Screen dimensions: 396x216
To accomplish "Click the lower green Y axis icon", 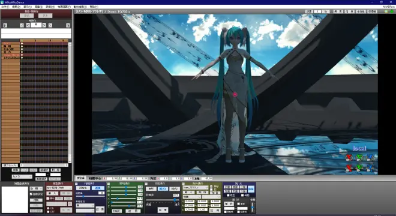I will [359, 168].
